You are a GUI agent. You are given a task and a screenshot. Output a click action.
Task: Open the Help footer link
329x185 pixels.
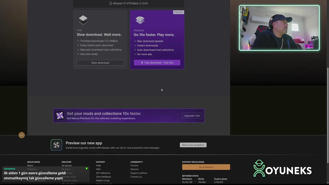tap(98, 165)
